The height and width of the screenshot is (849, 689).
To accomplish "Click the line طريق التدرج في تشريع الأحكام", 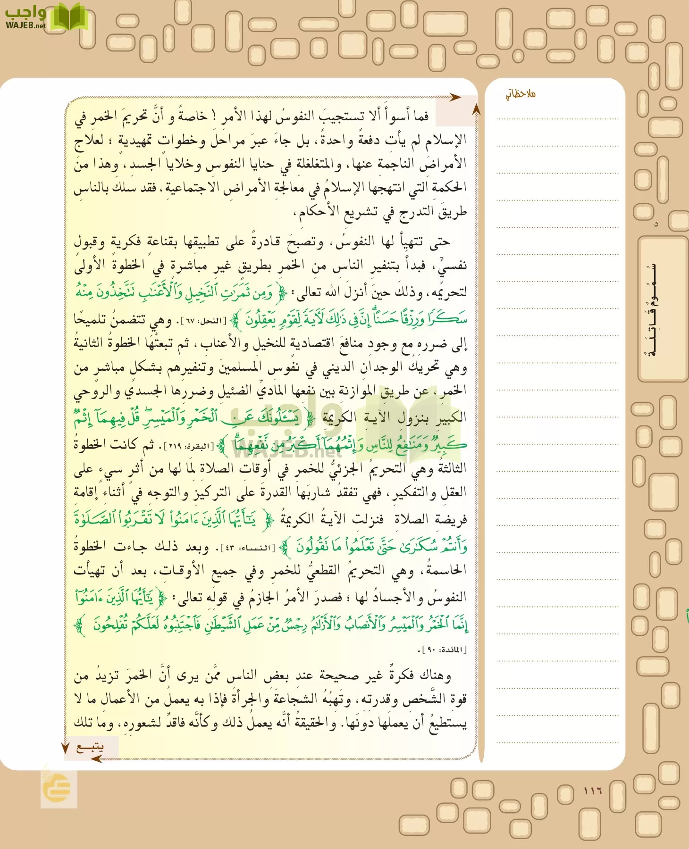I will click(x=380, y=213).
